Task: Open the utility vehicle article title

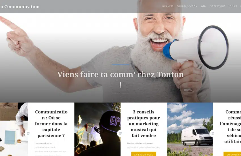Action: click(231, 127)
